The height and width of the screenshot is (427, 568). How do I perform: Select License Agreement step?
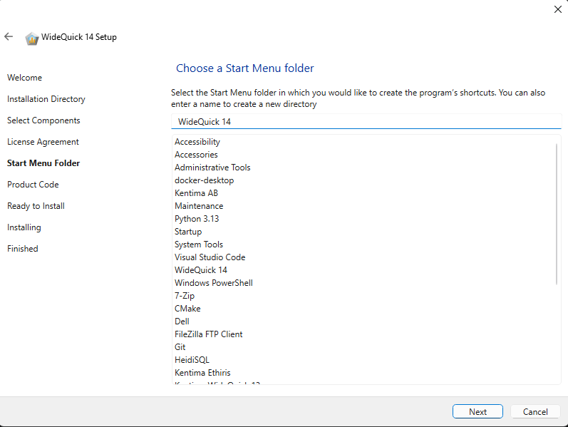coord(43,142)
